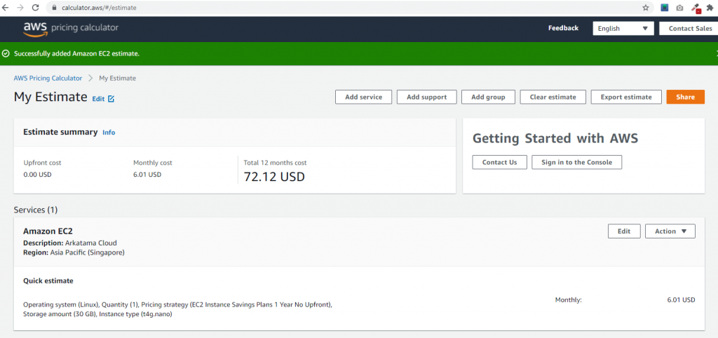Click the AWS pricing calculator logo
Viewport: 718px width, 338px height.
71,28
